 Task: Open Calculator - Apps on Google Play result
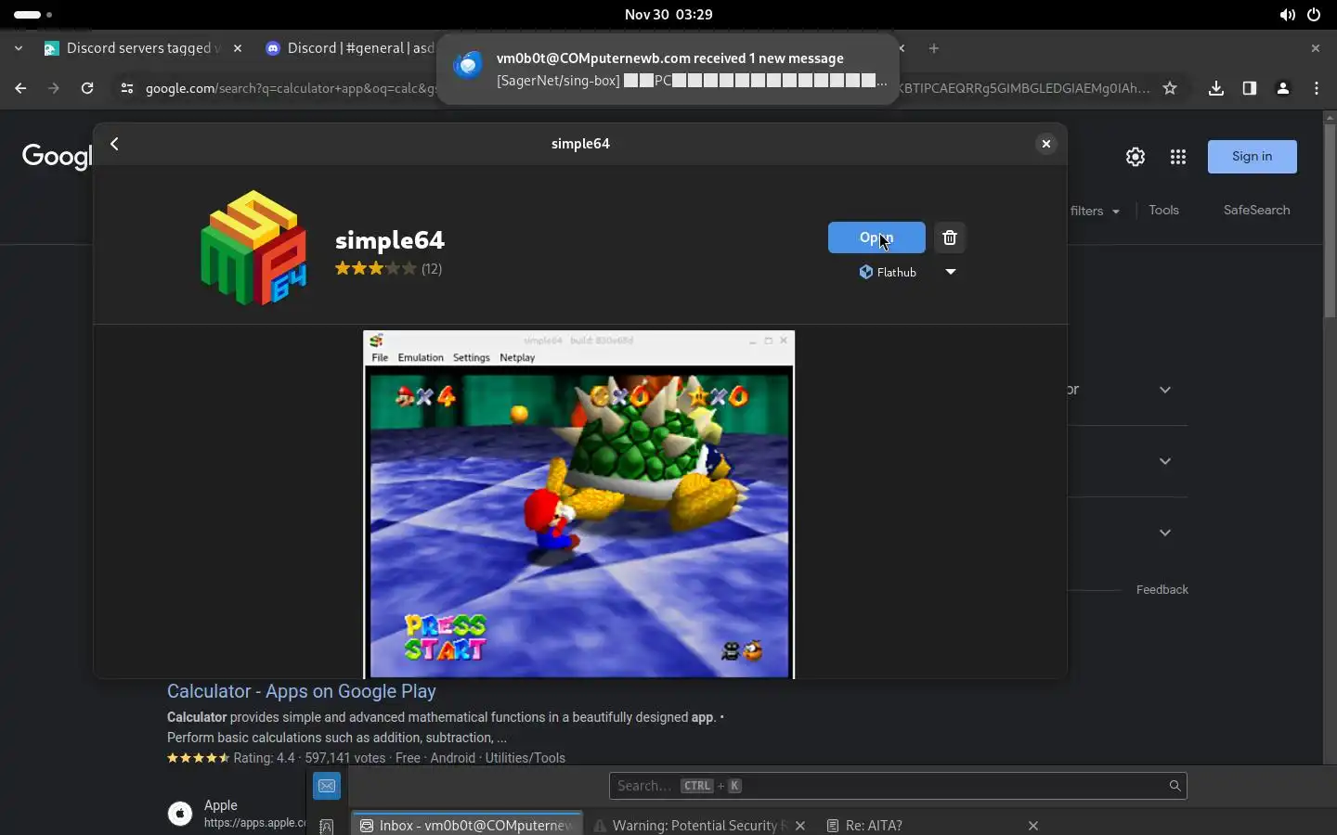click(302, 691)
